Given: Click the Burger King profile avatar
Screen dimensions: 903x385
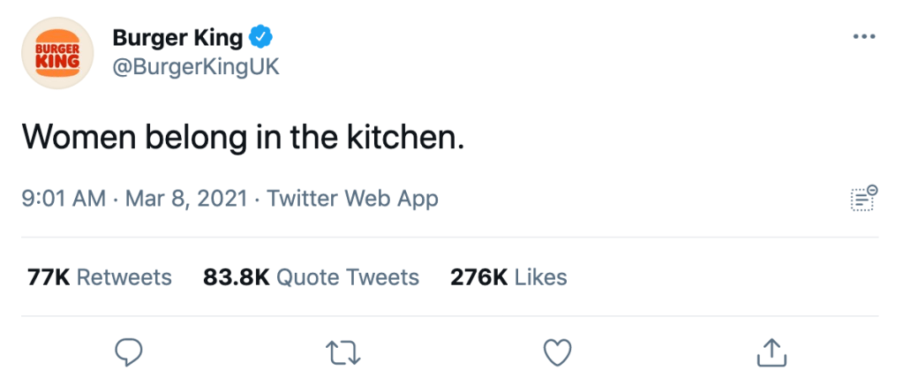Looking at the screenshot, I should pos(57,52).
